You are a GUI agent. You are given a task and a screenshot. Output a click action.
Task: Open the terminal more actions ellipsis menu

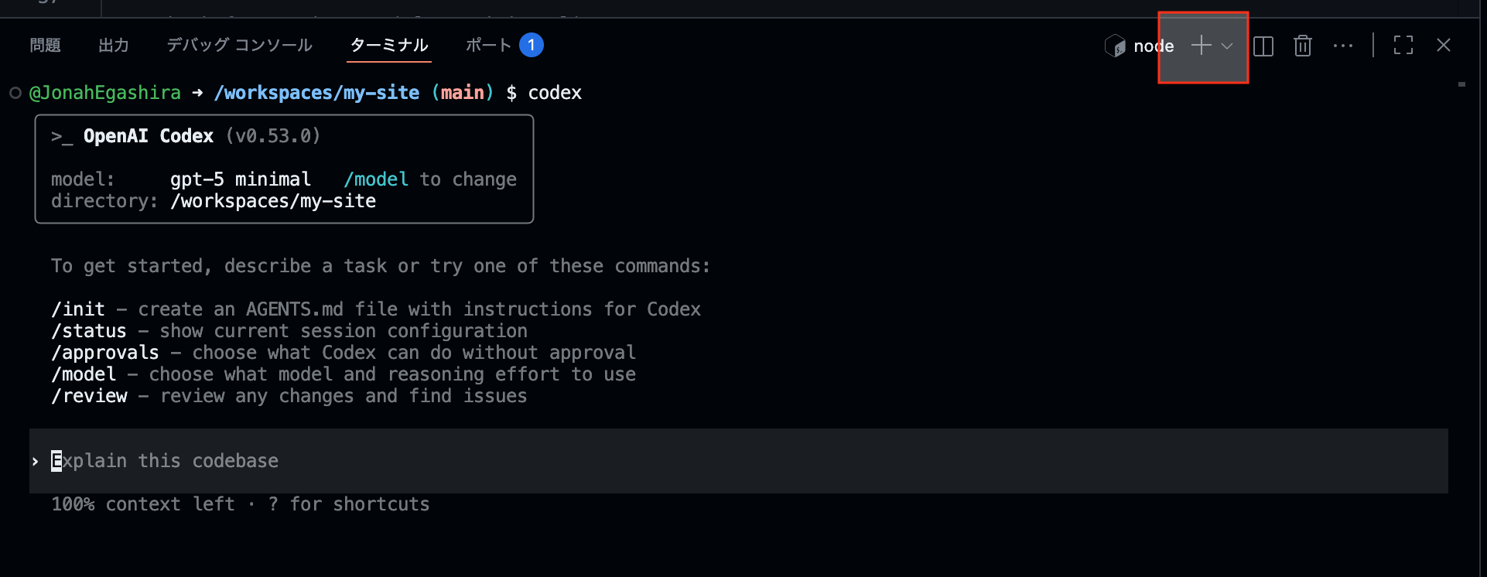1343,46
